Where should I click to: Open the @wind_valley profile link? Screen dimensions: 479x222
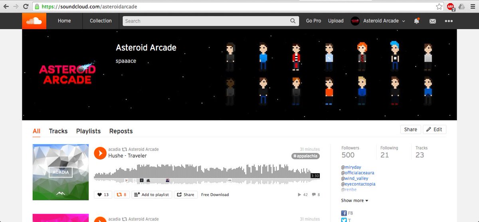354,178
